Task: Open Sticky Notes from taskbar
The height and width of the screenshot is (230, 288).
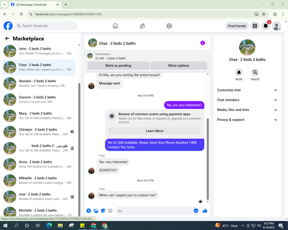Action: coord(82,225)
